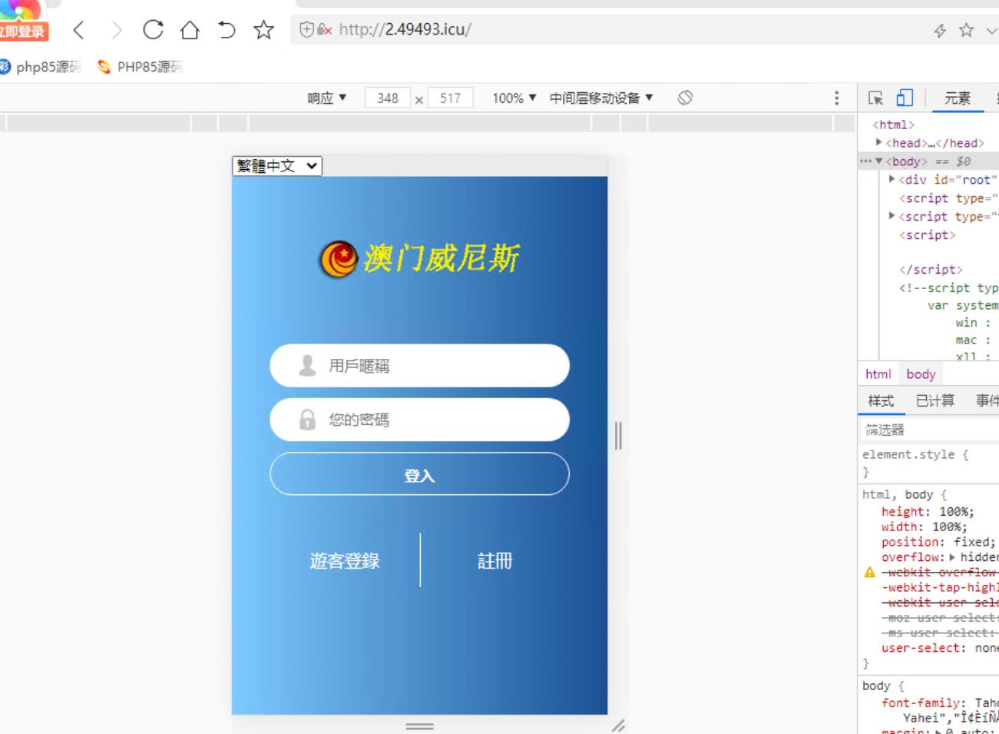Activate inspect element picker icon
999x734 pixels.
pos(875,98)
